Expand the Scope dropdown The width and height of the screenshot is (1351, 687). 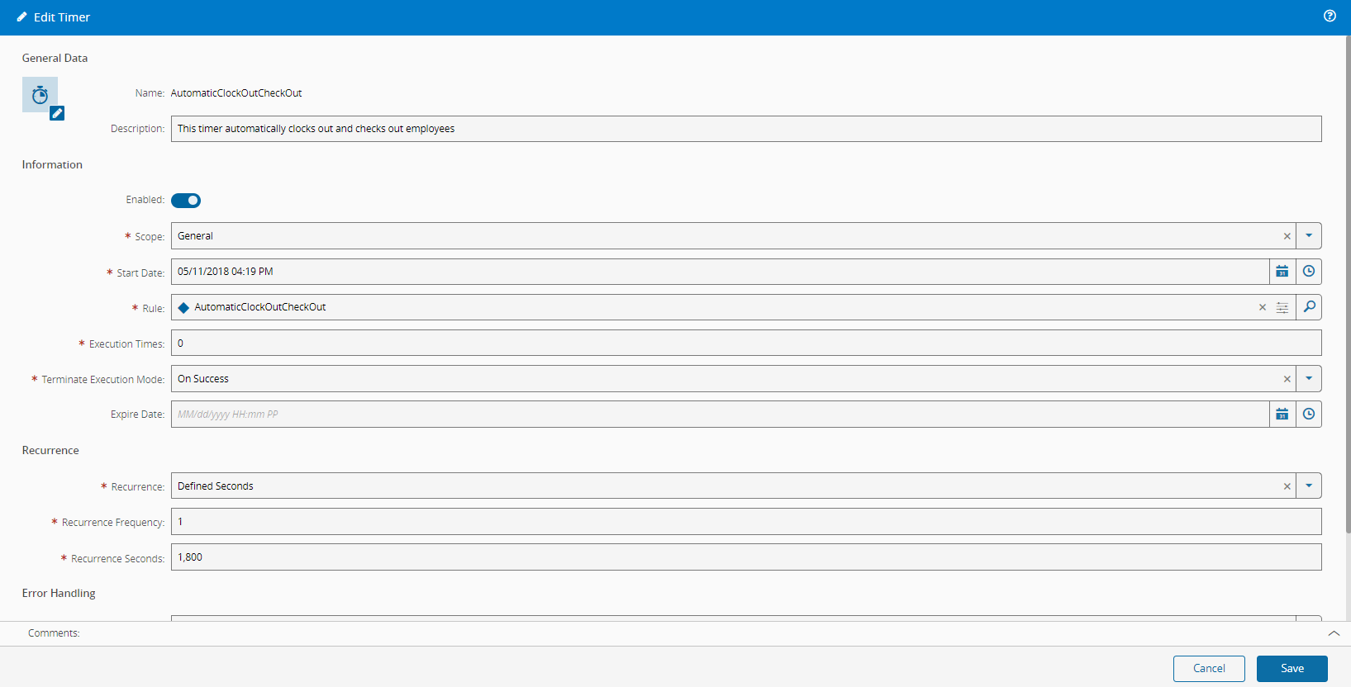pos(1309,236)
